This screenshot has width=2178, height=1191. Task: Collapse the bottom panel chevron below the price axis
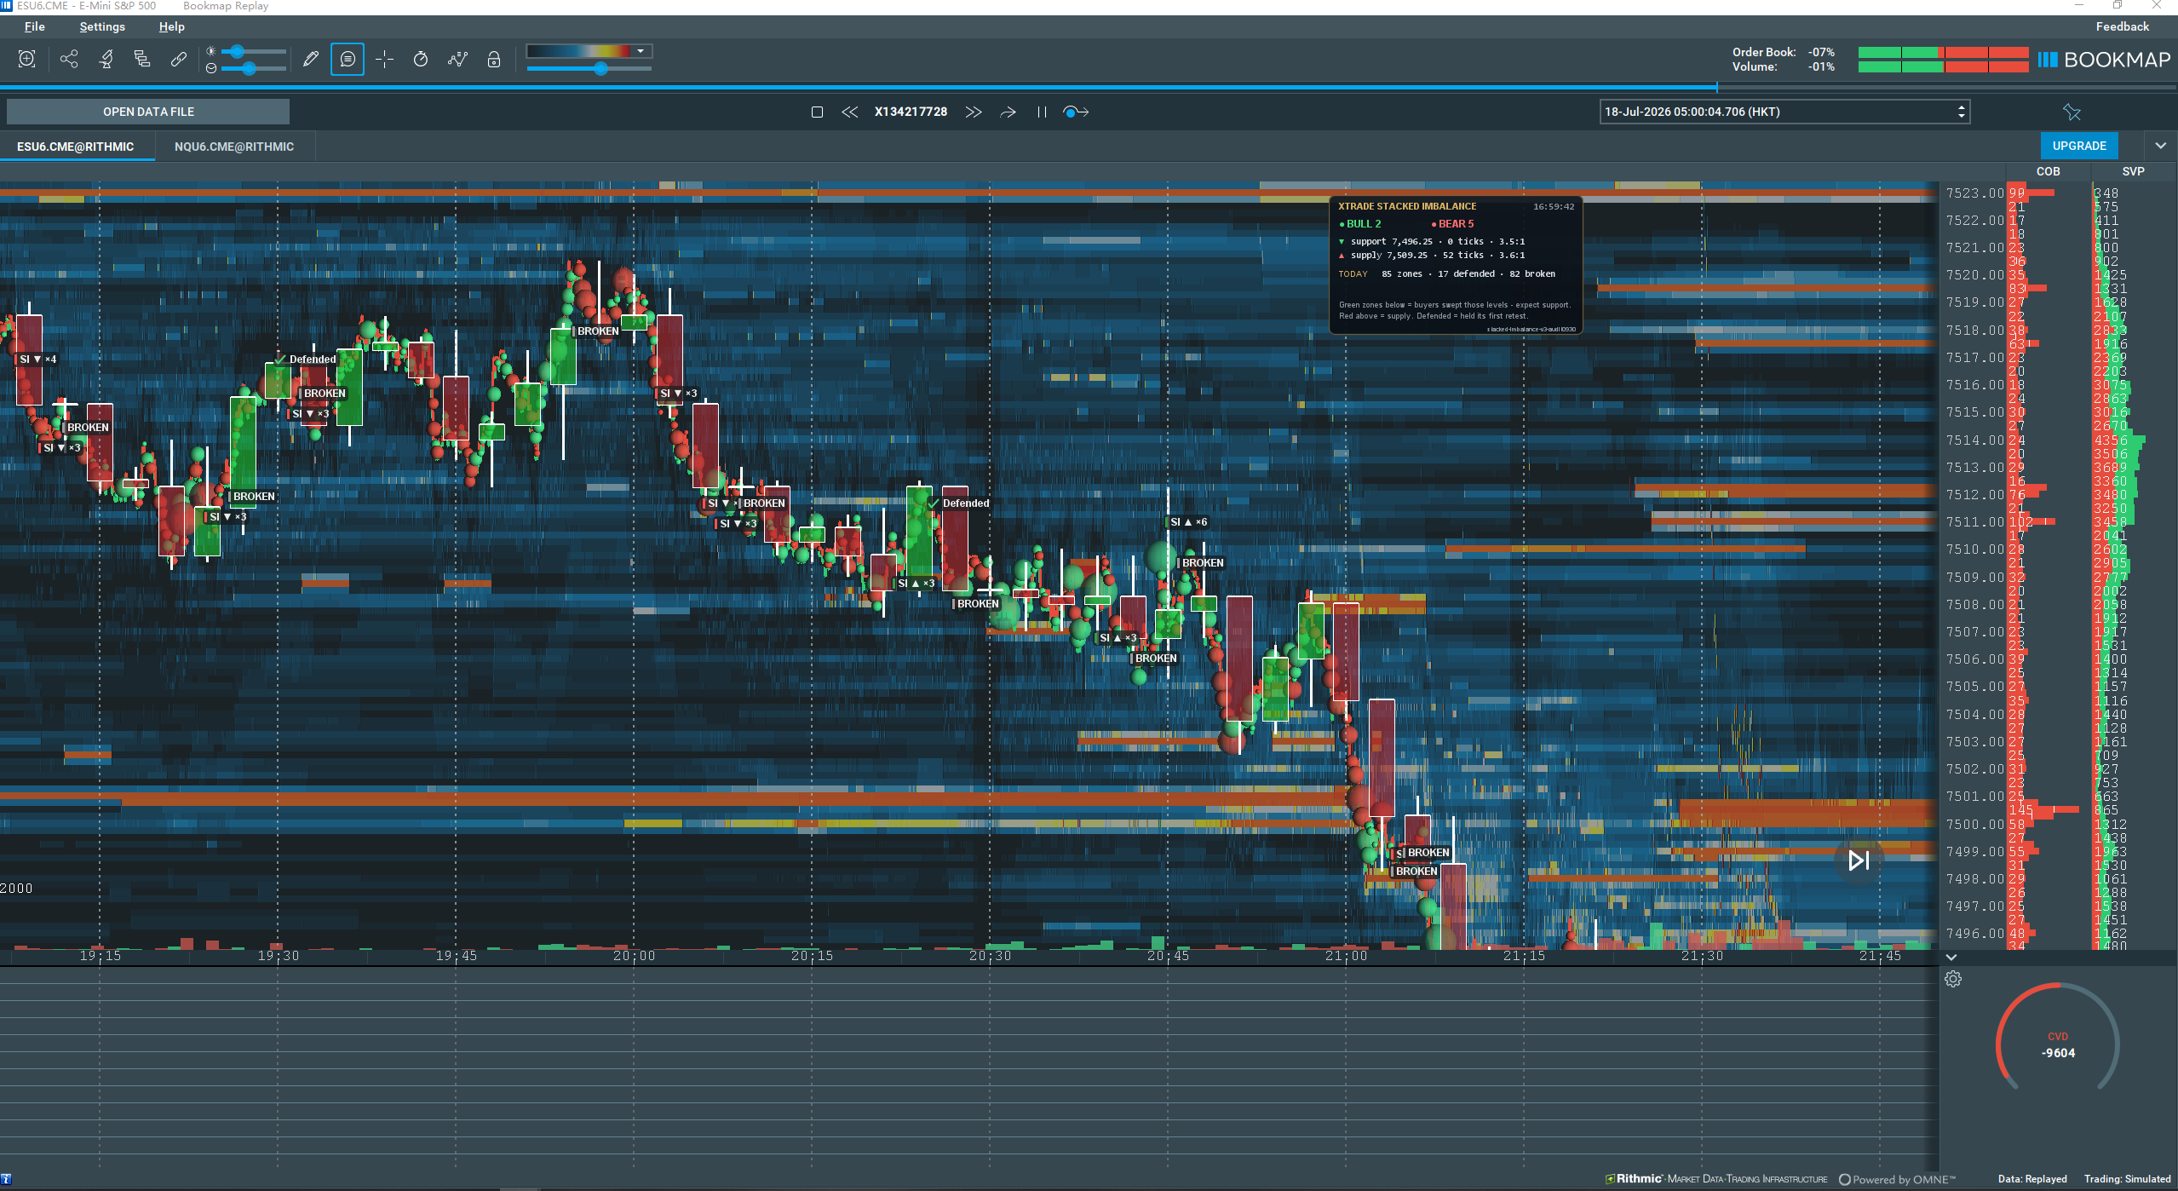(1951, 957)
